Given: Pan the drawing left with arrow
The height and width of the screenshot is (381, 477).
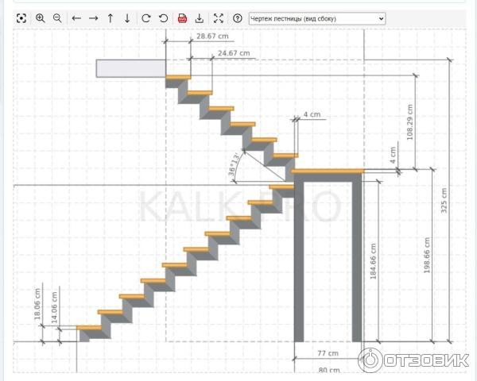Looking at the screenshot, I should click(76, 18).
